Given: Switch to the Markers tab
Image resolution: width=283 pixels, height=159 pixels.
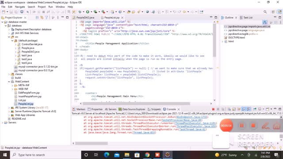Looking at the screenshot, I should [79, 109].
